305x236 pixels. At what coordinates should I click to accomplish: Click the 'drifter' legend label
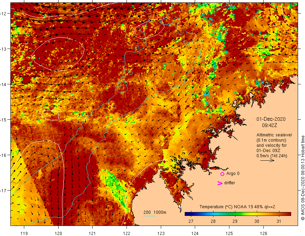point(229,183)
